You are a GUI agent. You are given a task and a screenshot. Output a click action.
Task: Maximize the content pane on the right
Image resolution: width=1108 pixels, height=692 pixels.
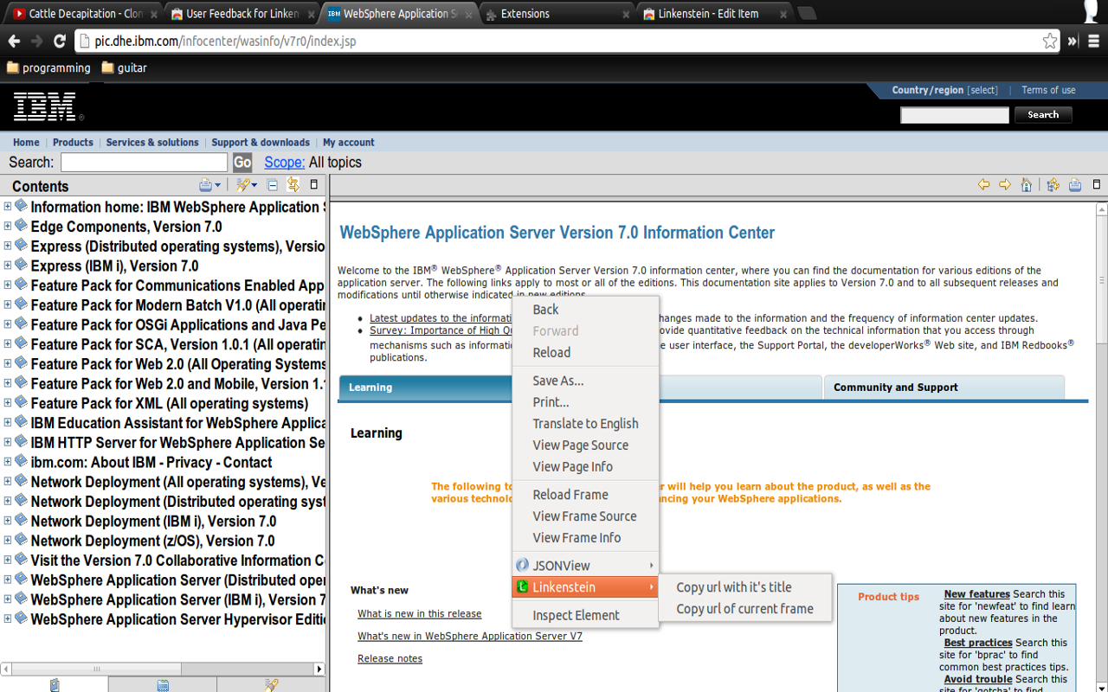(x=1097, y=184)
